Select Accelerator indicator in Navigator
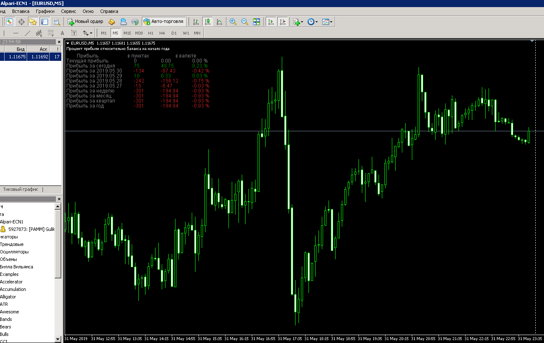544x343 pixels. (x=11, y=282)
